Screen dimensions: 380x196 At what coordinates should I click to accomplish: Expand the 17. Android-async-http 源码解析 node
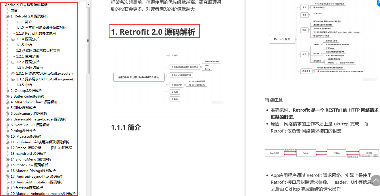click(x=7, y=177)
